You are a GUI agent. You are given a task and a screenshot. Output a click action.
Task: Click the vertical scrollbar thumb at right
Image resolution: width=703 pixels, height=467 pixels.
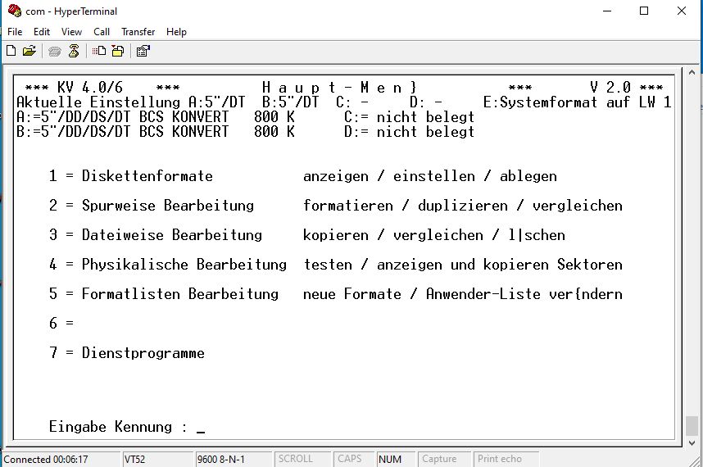(692, 426)
